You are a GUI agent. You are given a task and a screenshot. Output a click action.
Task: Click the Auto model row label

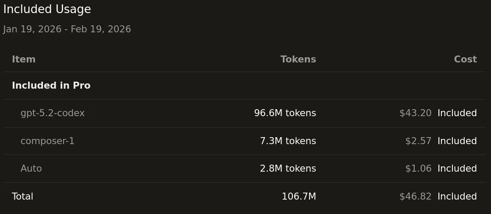pyautogui.click(x=31, y=169)
